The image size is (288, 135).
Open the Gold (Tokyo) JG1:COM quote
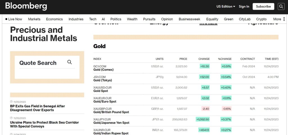pos(102,79)
